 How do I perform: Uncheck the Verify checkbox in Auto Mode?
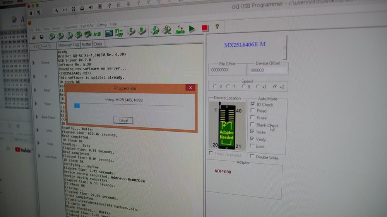click(252, 139)
